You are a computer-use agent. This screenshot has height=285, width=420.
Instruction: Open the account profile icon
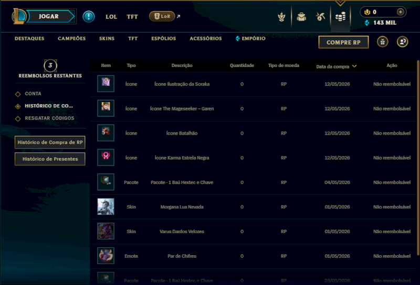tap(402, 42)
